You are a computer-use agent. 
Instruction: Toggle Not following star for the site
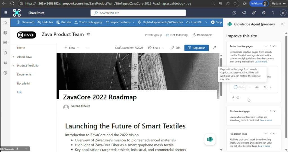(167, 35)
